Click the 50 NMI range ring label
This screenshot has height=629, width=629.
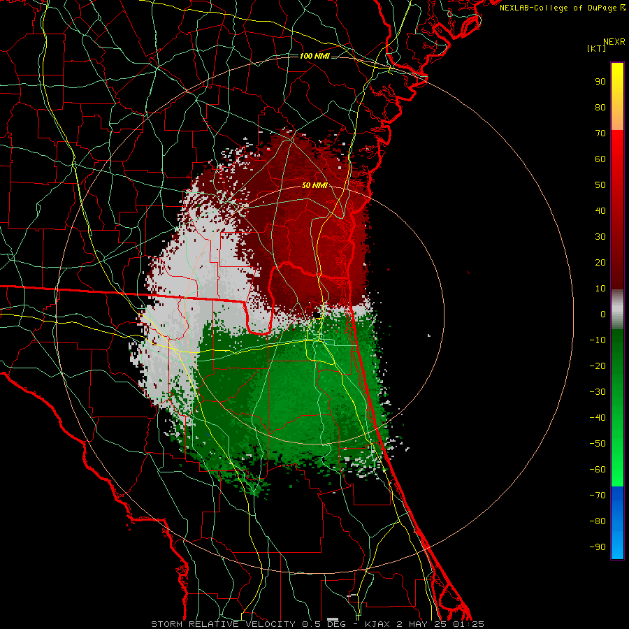(x=315, y=185)
